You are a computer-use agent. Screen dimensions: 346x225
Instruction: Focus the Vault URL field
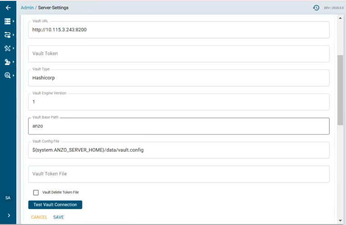tap(179, 30)
